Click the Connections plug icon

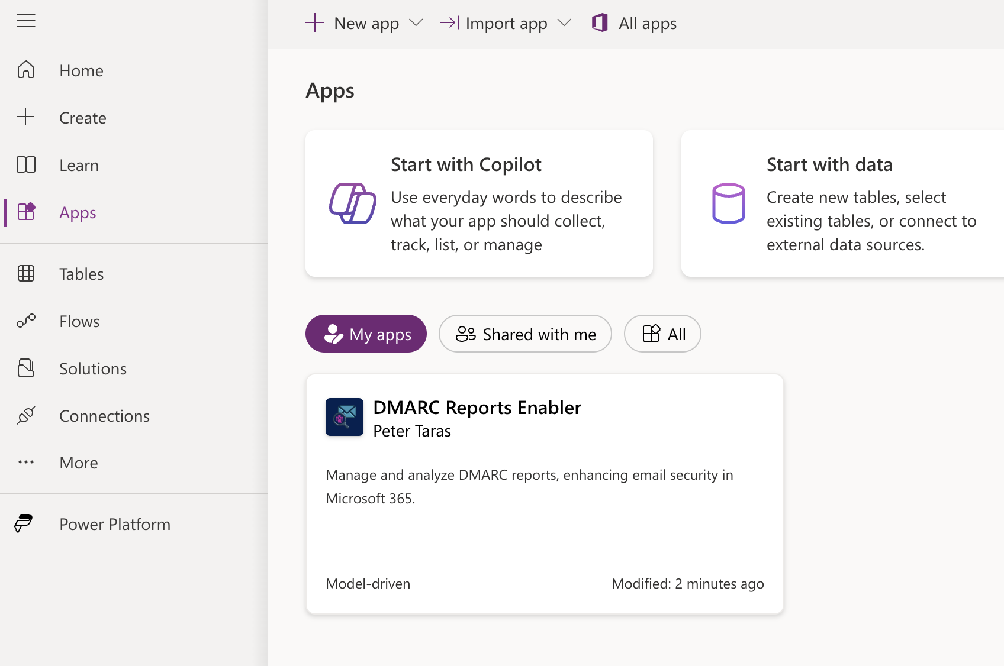(x=26, y=415)
